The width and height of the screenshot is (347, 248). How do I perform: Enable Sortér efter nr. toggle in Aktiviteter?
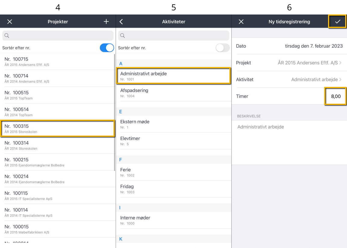pyautogui.click(x=222, y=48)
